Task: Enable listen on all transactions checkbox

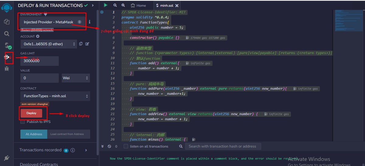Action: pos(126,146)
